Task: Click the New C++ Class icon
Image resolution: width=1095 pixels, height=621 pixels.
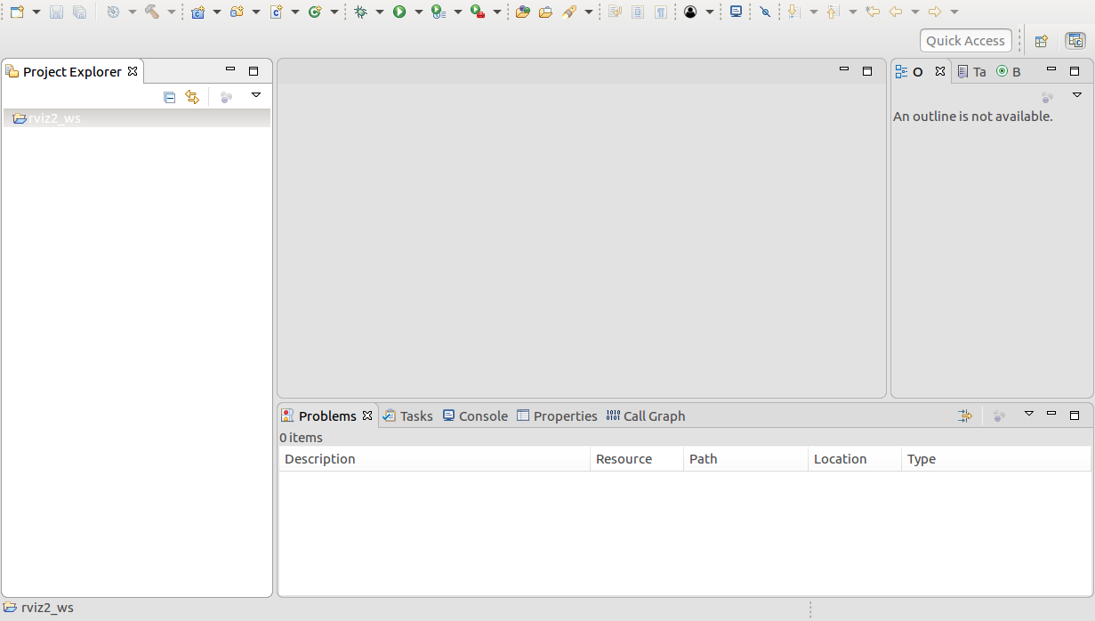Action: click(314, 12)
